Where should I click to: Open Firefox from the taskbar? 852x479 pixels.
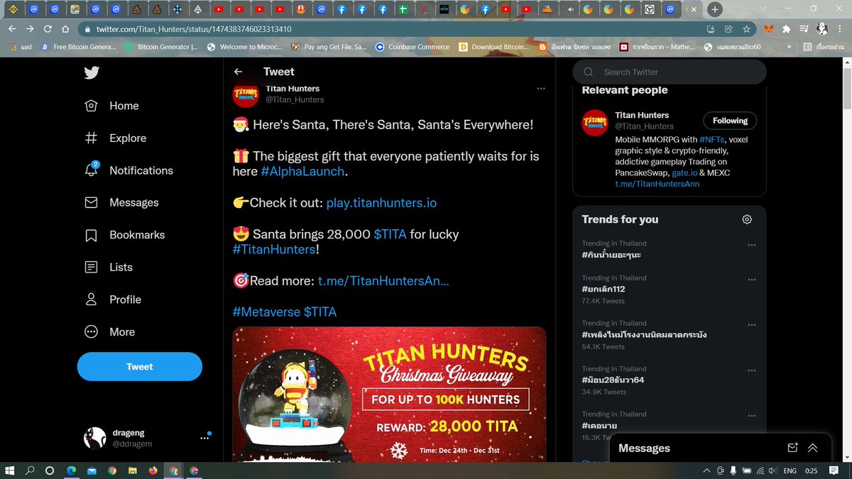click(153, 470)
